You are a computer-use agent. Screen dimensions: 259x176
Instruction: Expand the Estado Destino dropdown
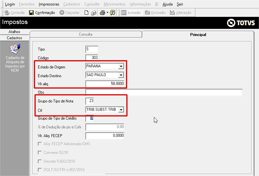pos(121,75)
